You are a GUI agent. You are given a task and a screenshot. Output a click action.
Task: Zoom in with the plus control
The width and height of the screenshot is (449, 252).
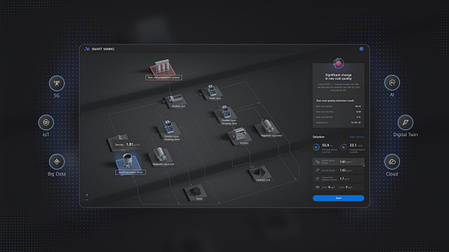coord(87,195)
